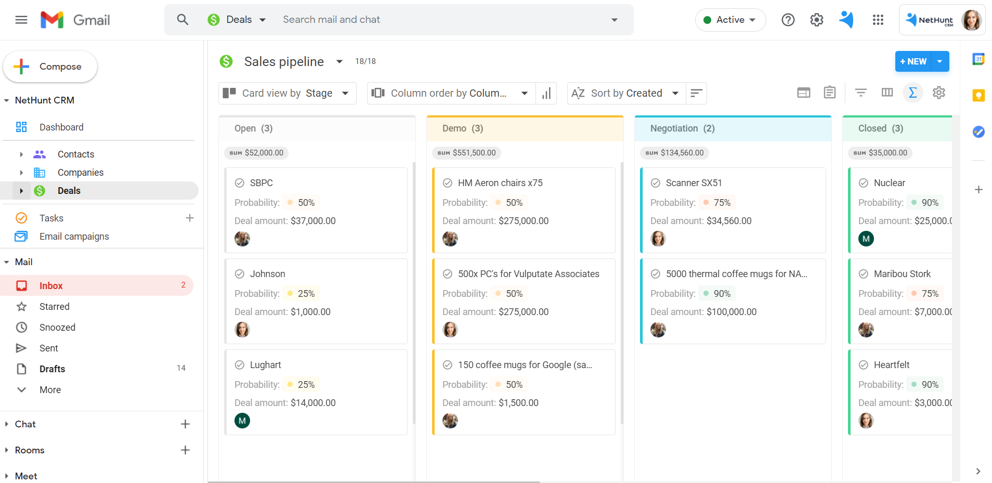The width and height of the screenshot is (992, 483).
Task: Click the + NEW button
Action: click(913, 61)
